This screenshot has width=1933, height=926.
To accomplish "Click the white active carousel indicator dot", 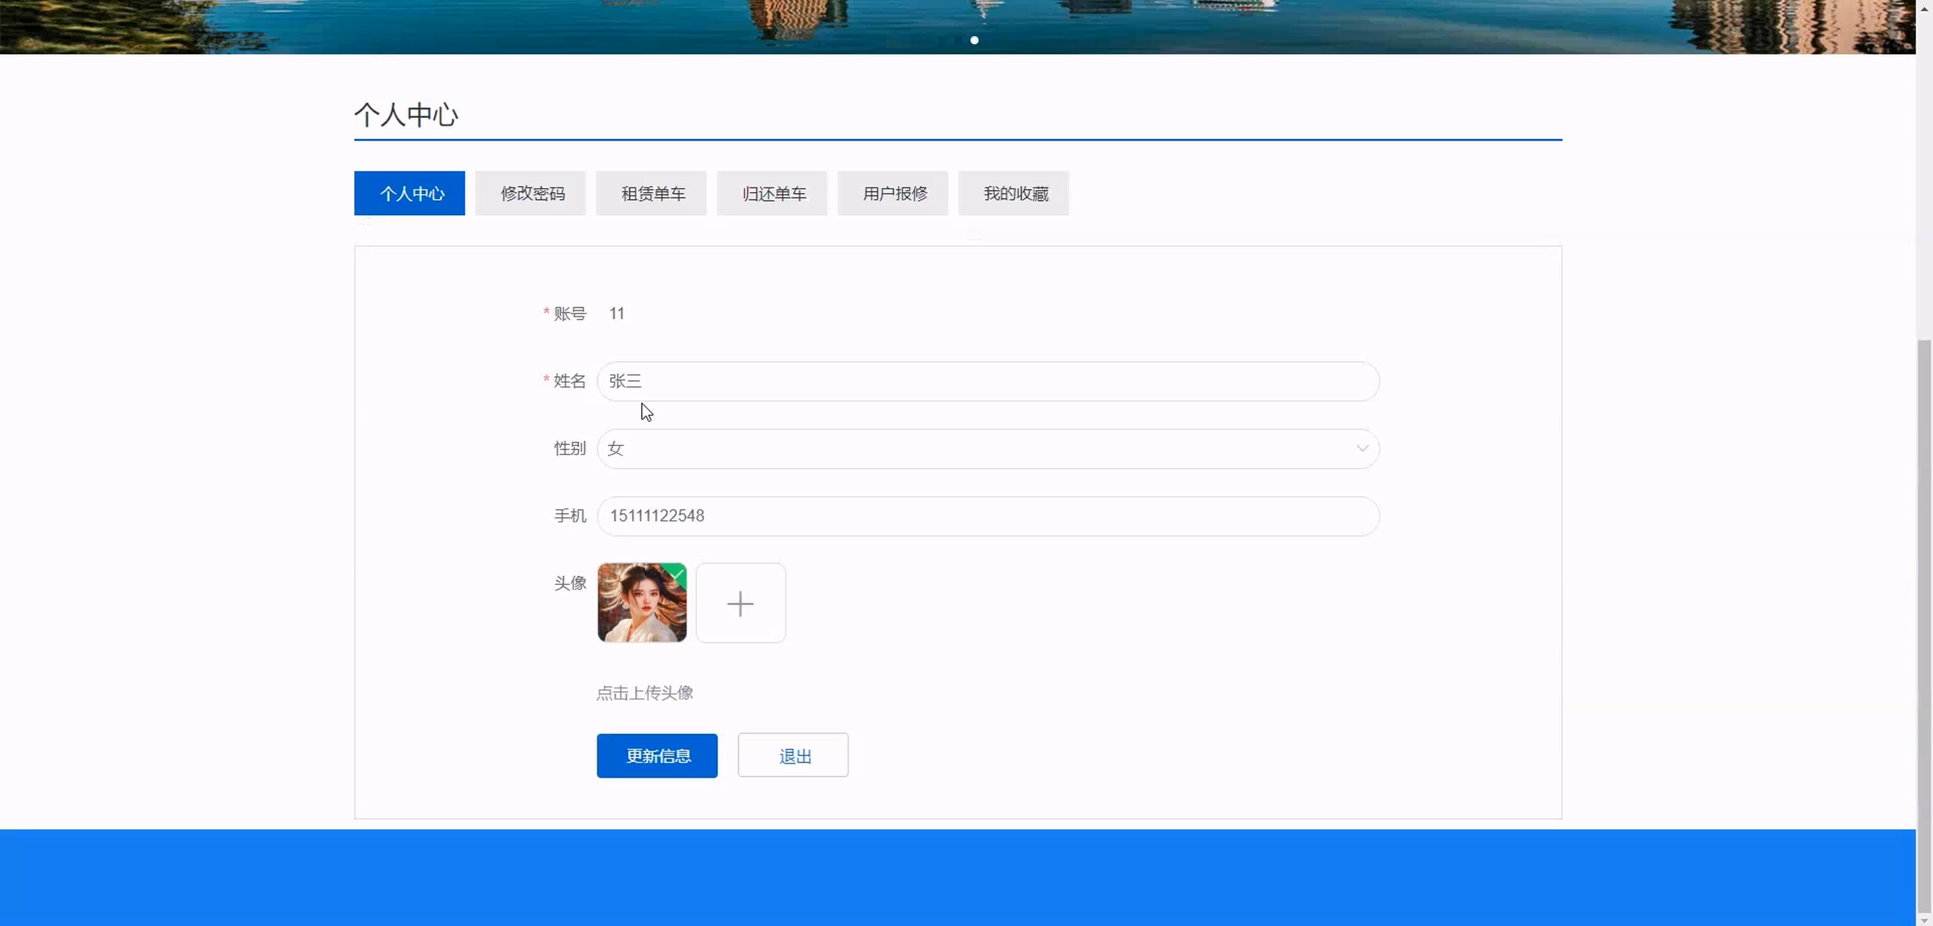I will 974,40.
